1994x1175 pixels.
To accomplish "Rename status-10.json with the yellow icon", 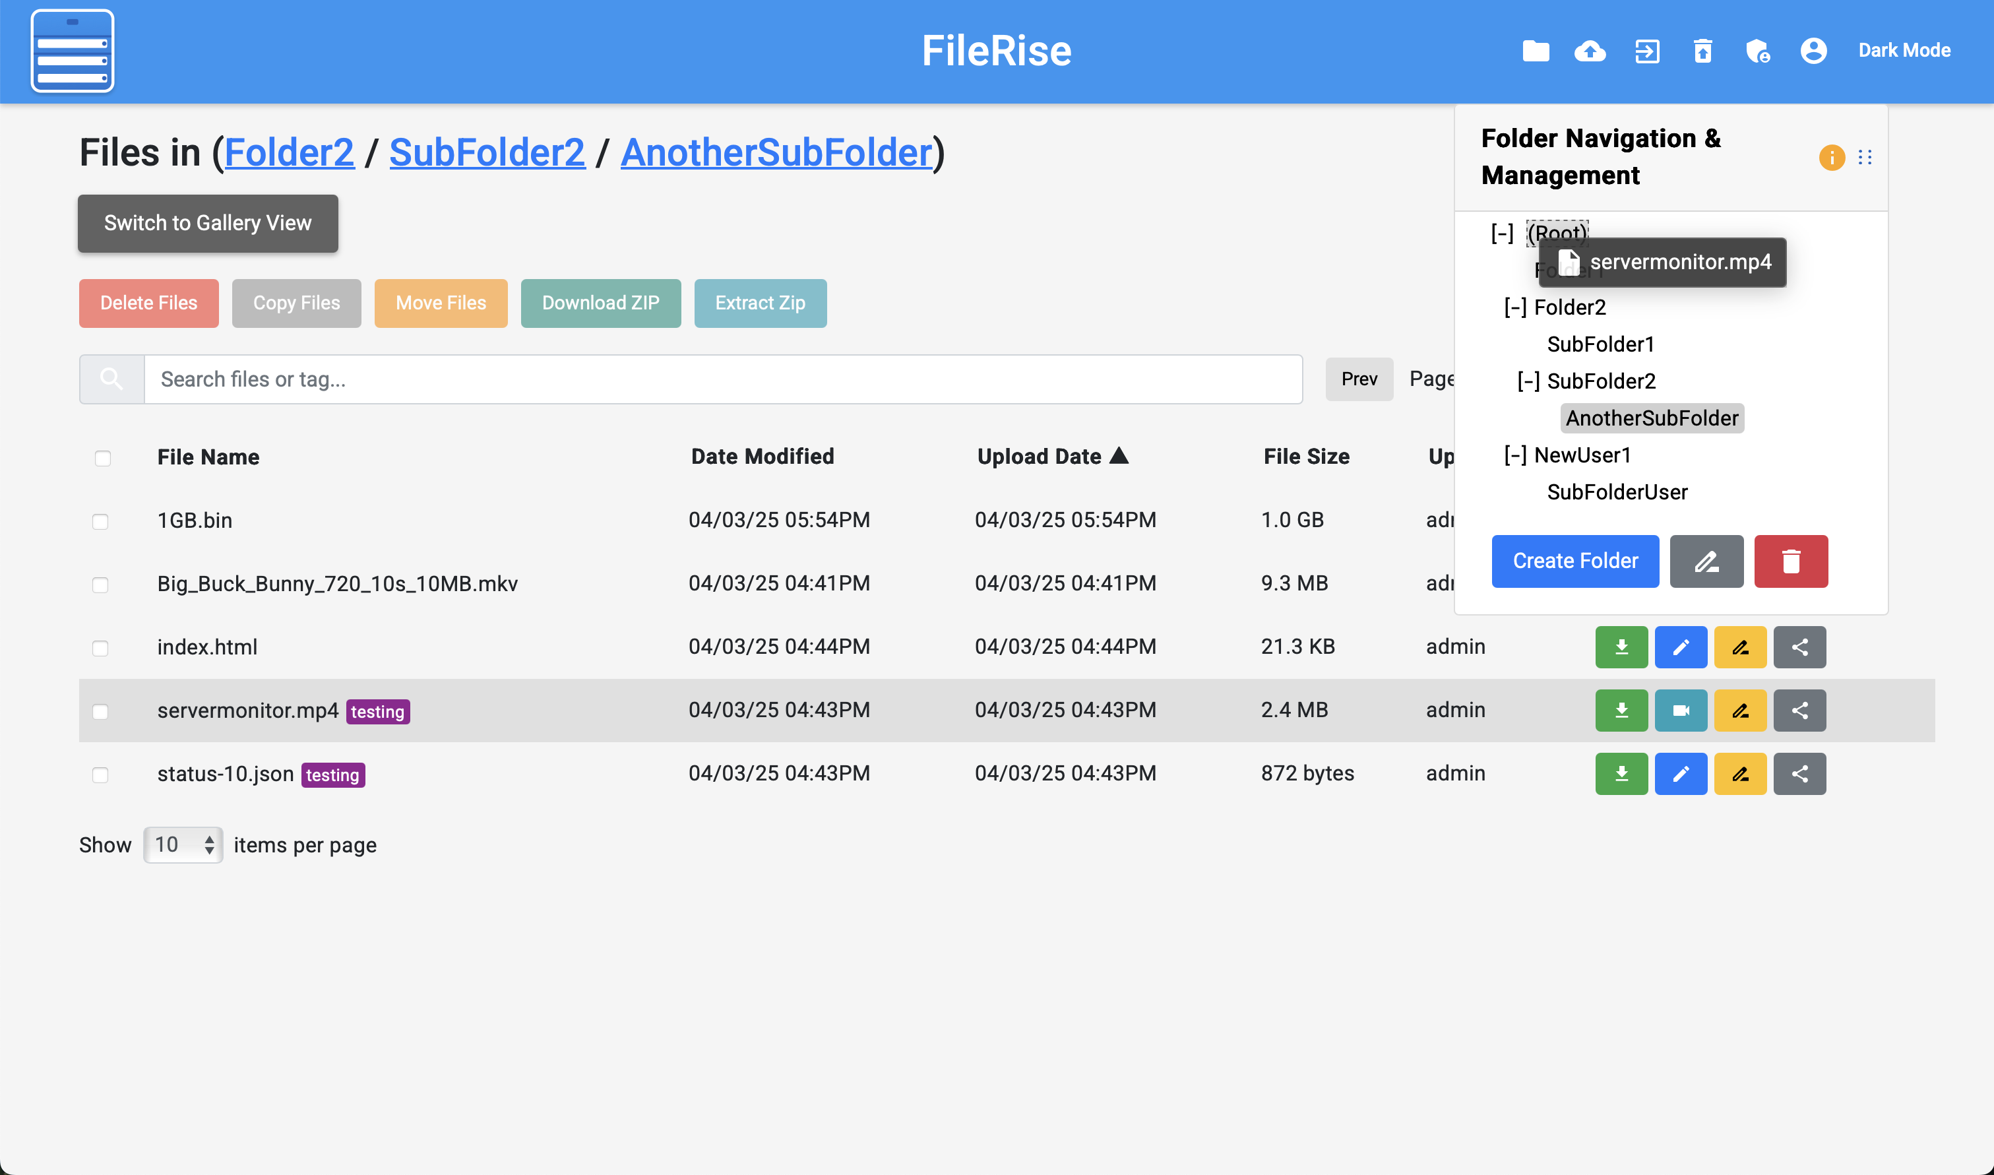I will 1740,774.
